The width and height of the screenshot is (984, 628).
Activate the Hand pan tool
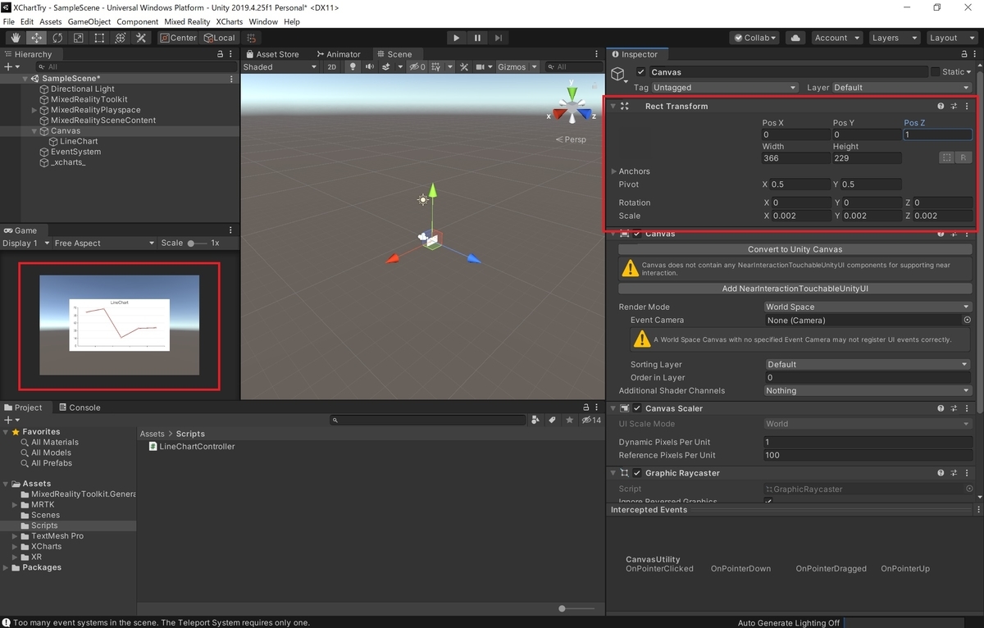click(x=14, y=37)
